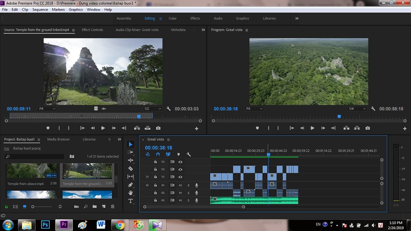Open the Audio workspace
411x231 pixels.
click(218, 18)
